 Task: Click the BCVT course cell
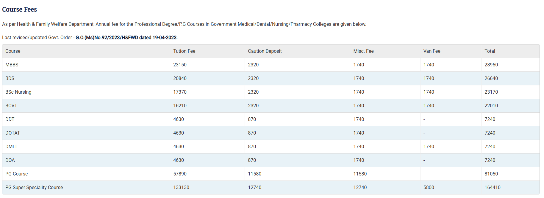pyautogui.click(x=11, y=106)
